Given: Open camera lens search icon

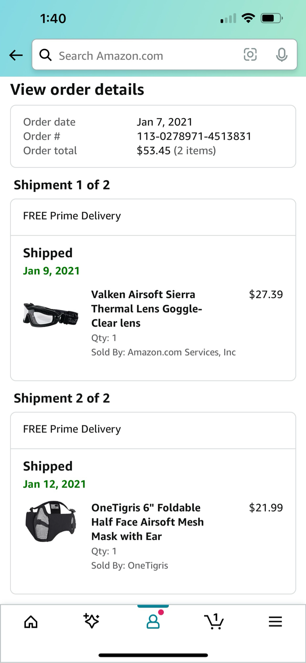Looking at the screenshot, I should (x=250, y=55).
